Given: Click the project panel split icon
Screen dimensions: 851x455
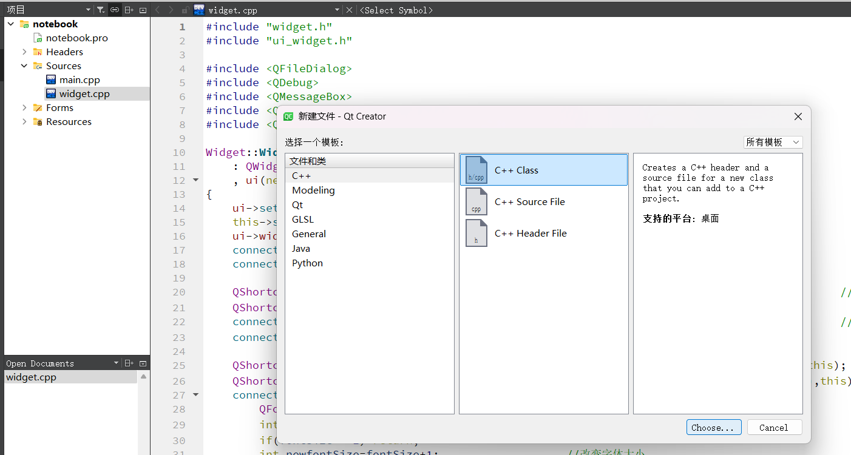Looking at the screenshot, I should [129, 10].
